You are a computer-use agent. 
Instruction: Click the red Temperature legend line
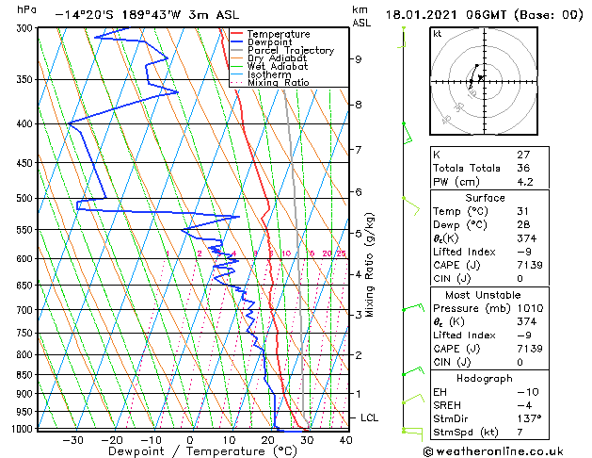click(236, 34)
